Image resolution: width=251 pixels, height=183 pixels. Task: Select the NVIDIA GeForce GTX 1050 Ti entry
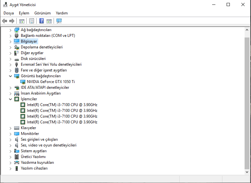click(51, 82)
